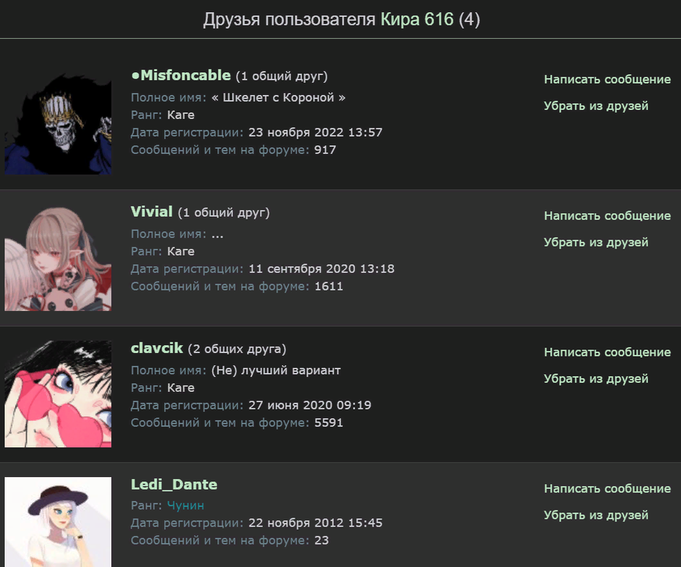Click Написать сообщение for Vivial

click(x=607, y=216)
